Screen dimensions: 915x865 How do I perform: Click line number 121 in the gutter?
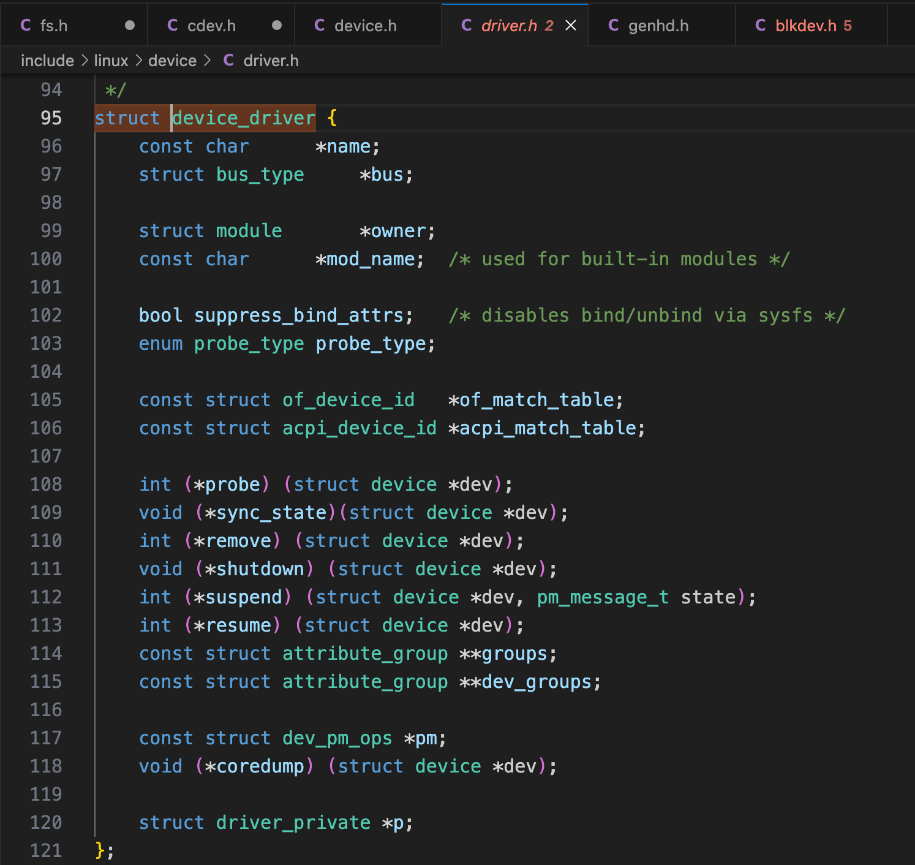pyautogui.click(x=47, y=850)
